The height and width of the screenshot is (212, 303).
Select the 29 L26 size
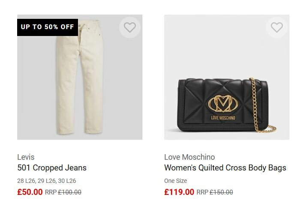[x=46, y=181]
